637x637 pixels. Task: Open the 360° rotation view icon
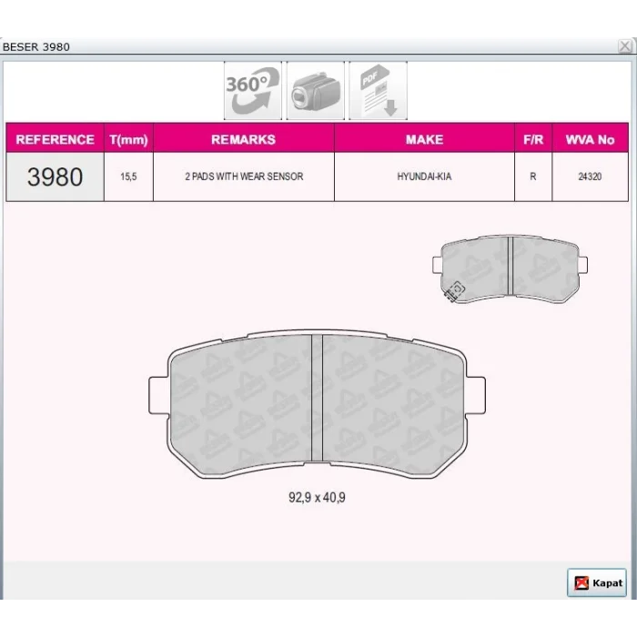253,91
